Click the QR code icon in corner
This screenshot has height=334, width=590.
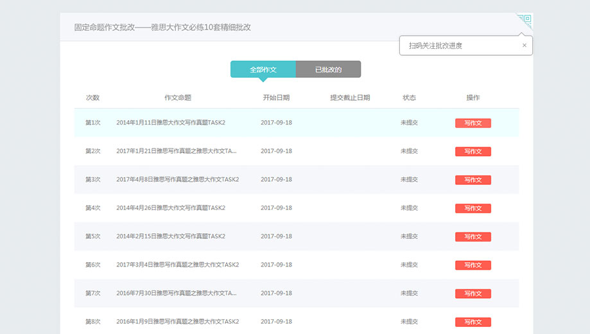pos(526,21)
